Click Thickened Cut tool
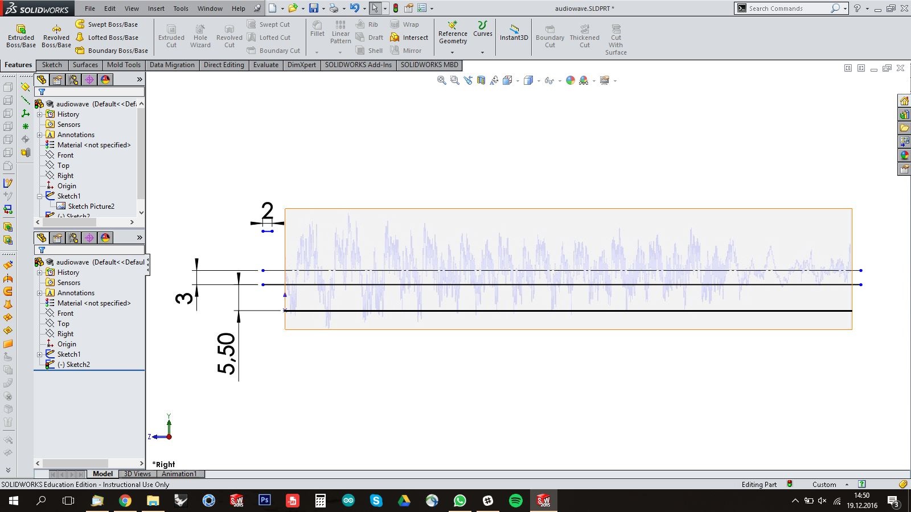Viewport: 911px width, 512px height. coord(585,36)
